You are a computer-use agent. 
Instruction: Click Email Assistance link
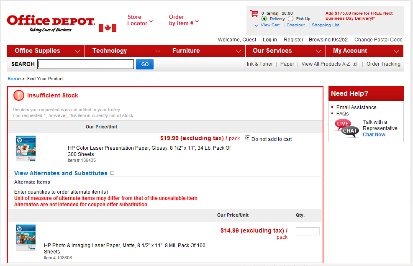[x=356, y=107]
